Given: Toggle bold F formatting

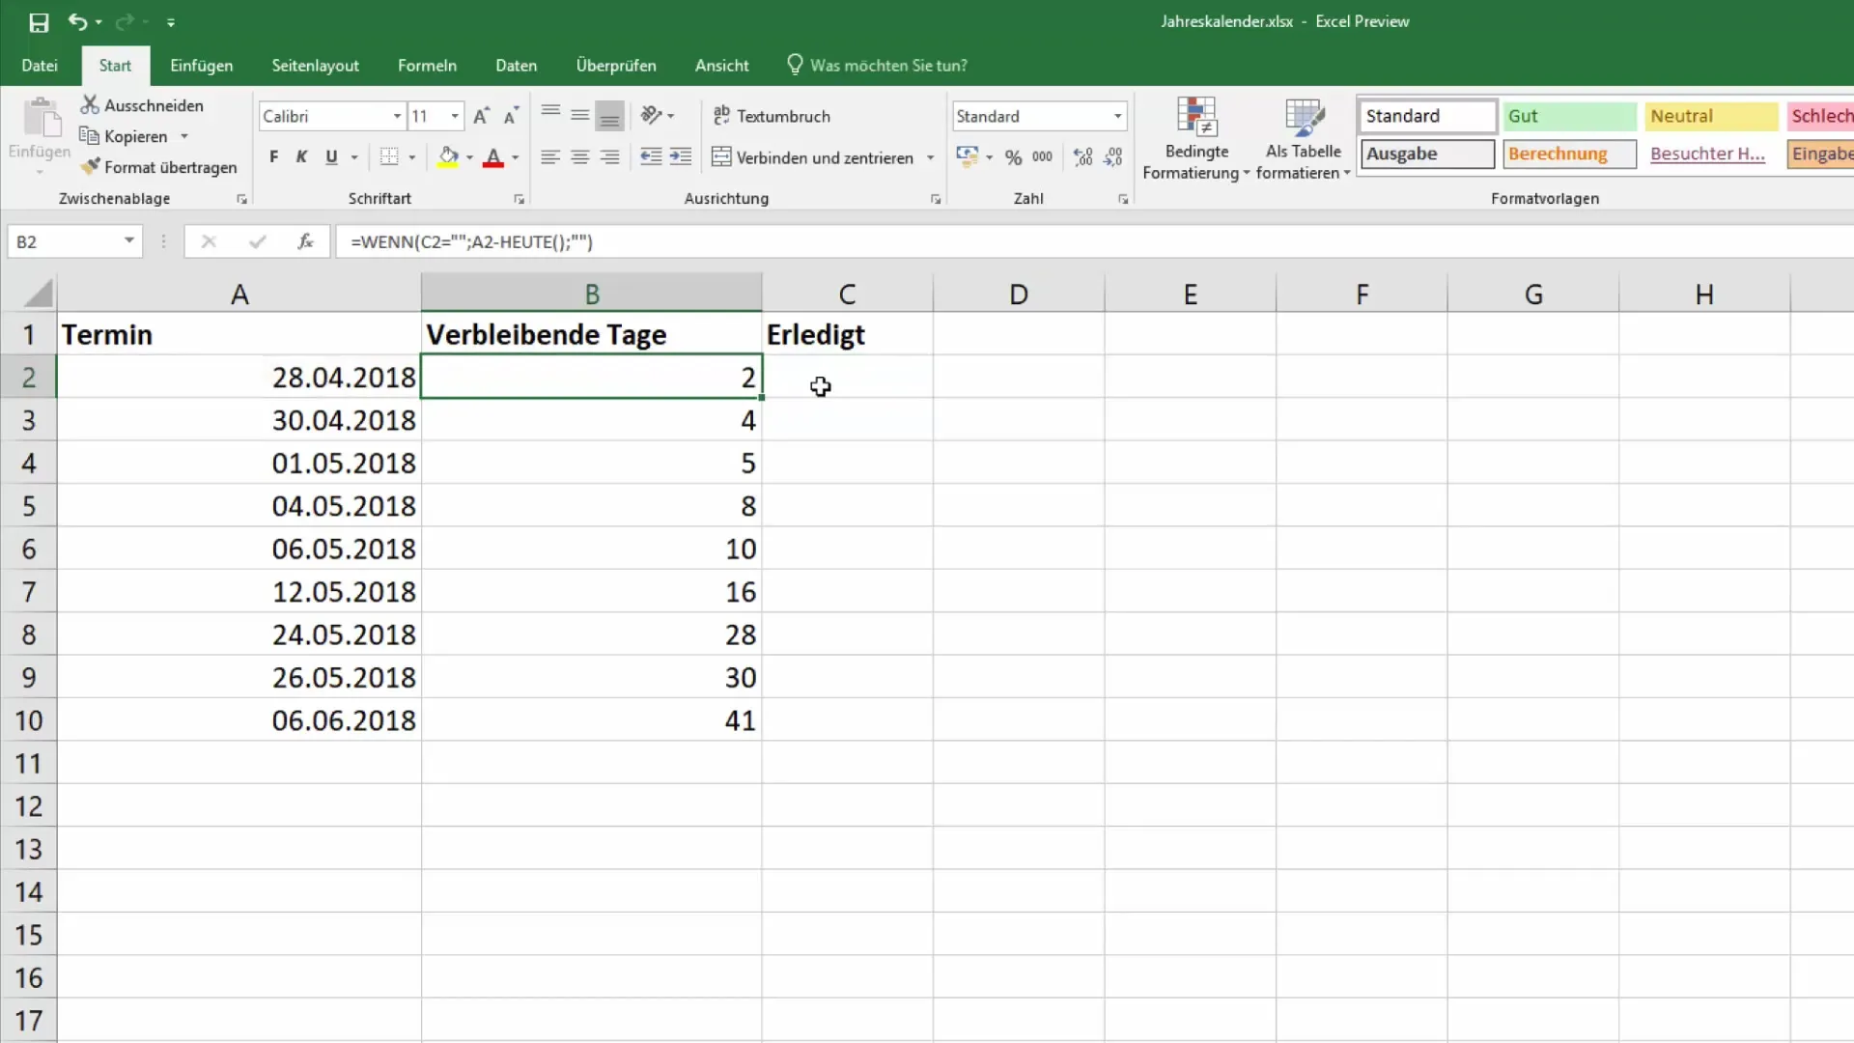Looking at the screenshot, I should (274, 157).
